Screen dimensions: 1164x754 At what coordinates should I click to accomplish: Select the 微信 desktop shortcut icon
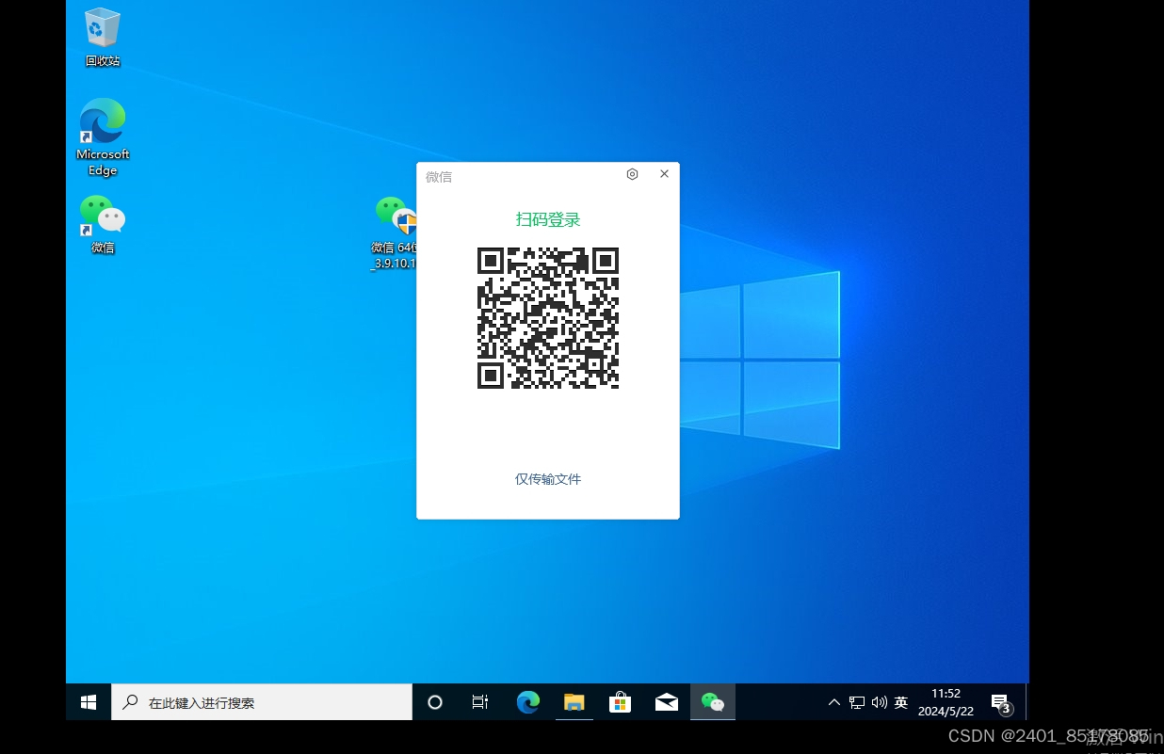point(103,224)
